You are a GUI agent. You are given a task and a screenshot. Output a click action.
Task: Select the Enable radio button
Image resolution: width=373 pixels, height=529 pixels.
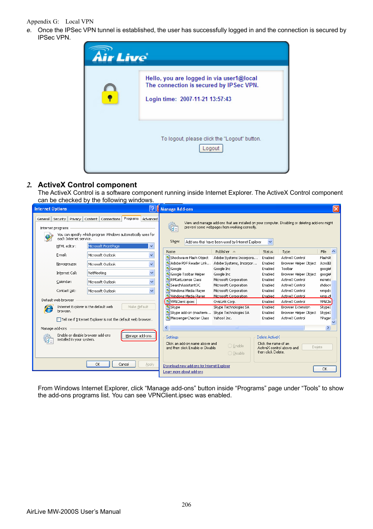[230, 346]
